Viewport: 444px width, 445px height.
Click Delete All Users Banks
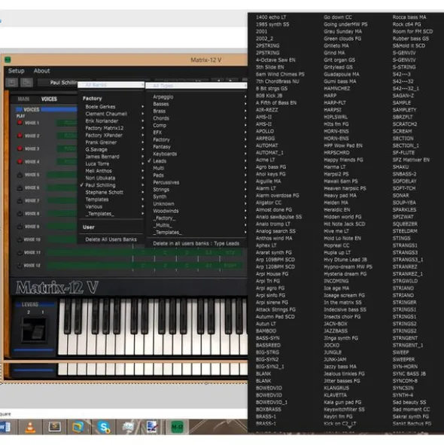click(x=111, y=239)
